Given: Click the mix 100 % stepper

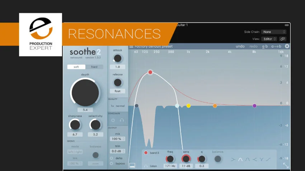Looking at the screenshot, I should (x=117, y=139).
